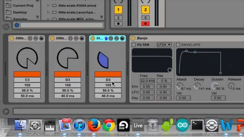Enable the ENVELOPE checkbox in Banjo
Screen dimensions: 244x137
tap(178, 45)
